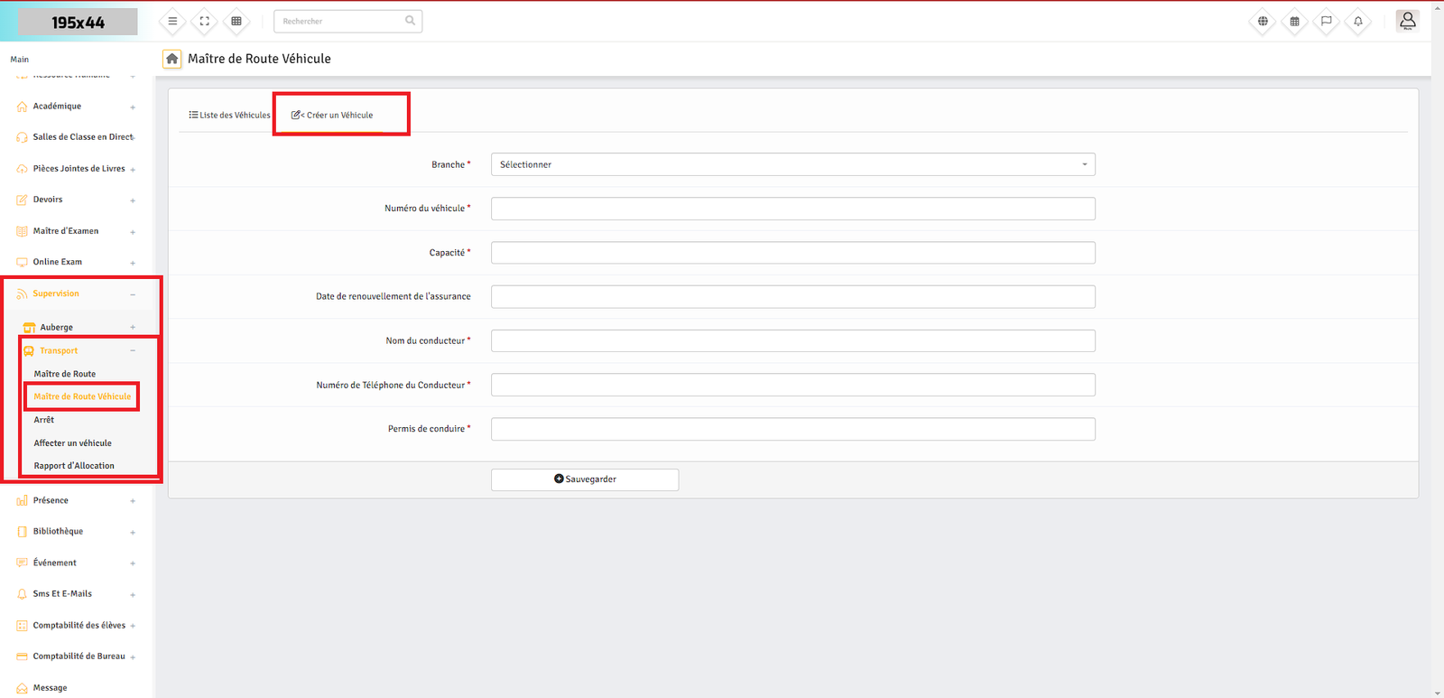The height and width of the screenshot is (698, 1444).
Task: Open the calendar icon in header
Action: (x=1294, y=21)
